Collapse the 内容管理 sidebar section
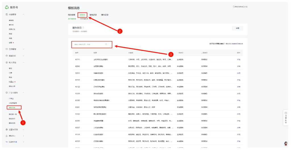 click(x=23, y=14)
